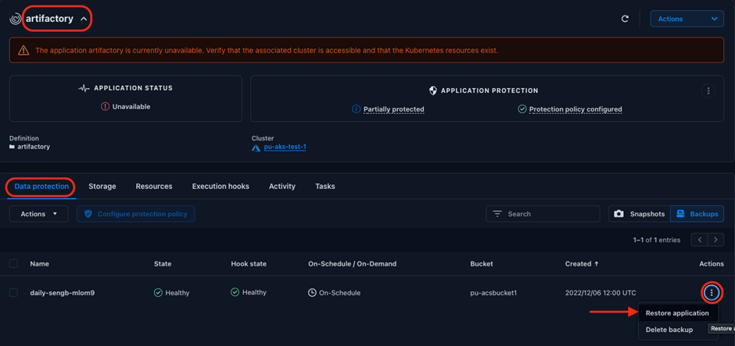Click the 1–1 of 1 entries text
Viewport: 735px width, 346px height.
tap(656, 240)
